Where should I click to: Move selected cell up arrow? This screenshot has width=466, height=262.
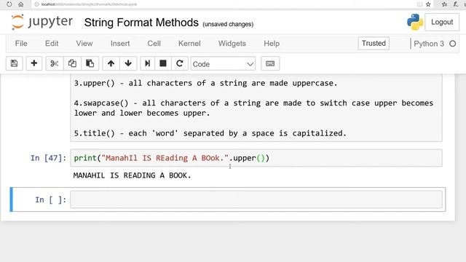click(x=111, y=63)
